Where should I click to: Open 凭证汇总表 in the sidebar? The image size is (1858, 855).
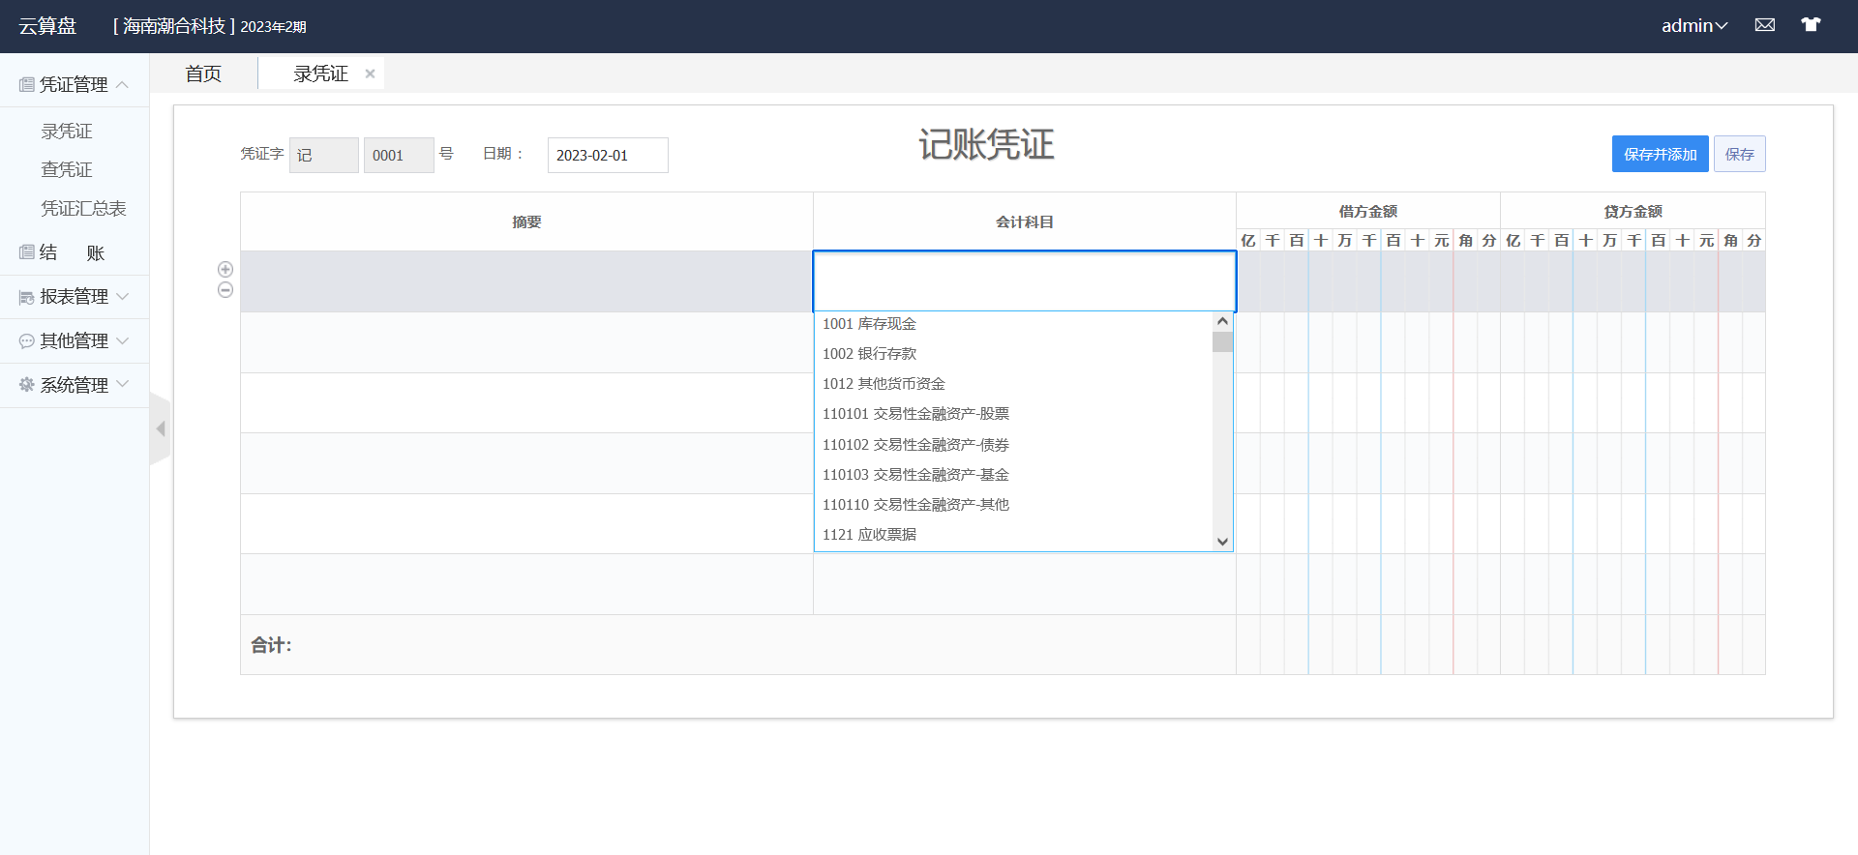tap(83, 209)
